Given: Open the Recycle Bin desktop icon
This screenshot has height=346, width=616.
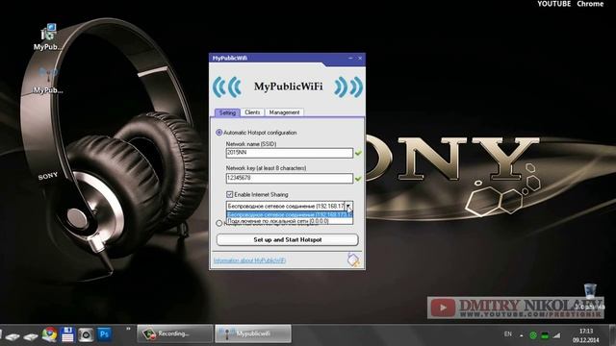Looking at the screenshot, I should point(590,296).
